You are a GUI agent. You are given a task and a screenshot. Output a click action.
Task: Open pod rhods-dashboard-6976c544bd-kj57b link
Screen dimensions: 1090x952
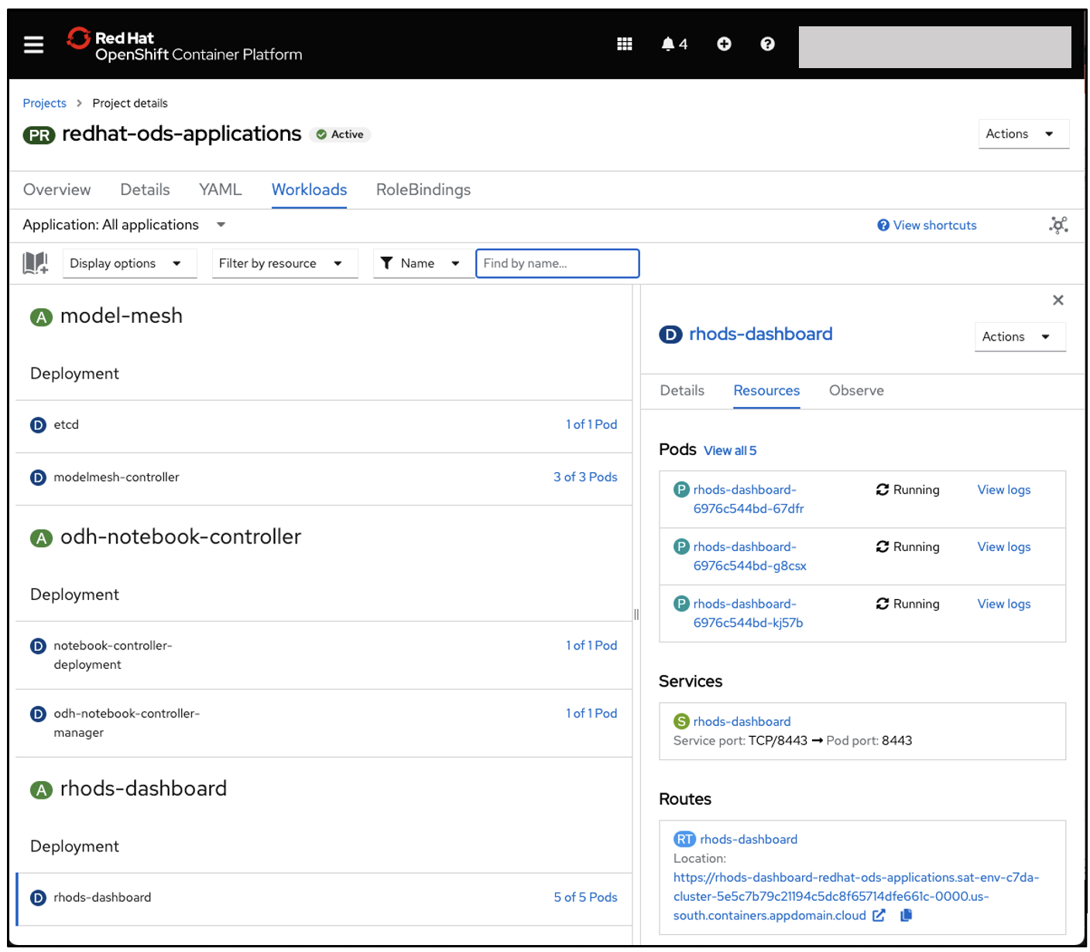tap(748, 614)
